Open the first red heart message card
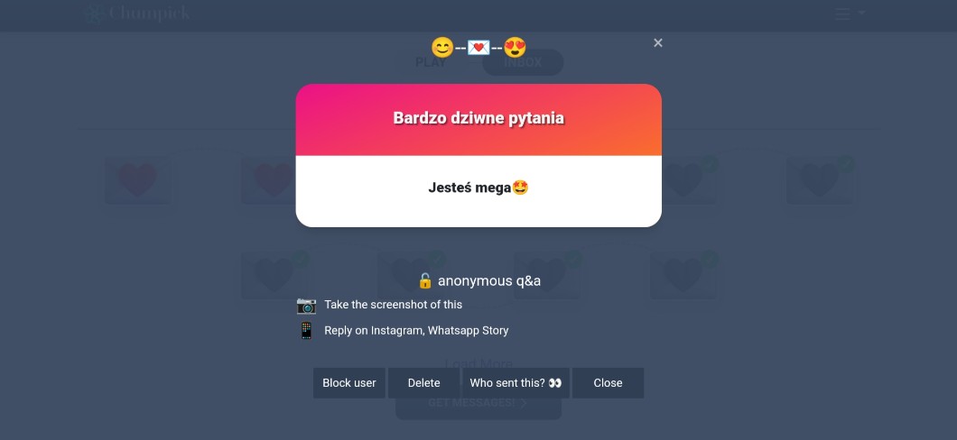Image resolution: width=957 pixels, height=440 pixels. click(137, 180)
